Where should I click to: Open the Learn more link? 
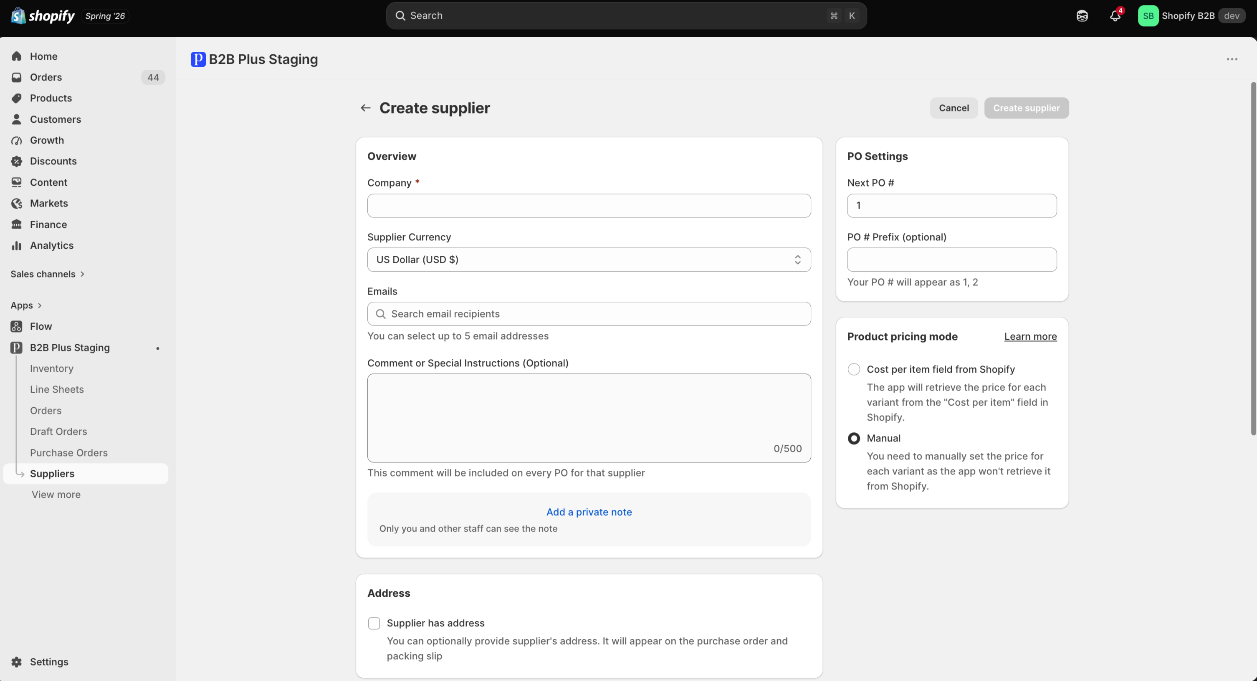click(1030, 337)
